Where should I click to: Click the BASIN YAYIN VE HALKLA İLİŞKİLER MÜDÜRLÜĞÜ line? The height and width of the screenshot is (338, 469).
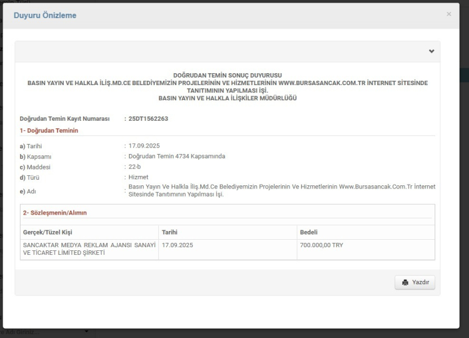228,98
